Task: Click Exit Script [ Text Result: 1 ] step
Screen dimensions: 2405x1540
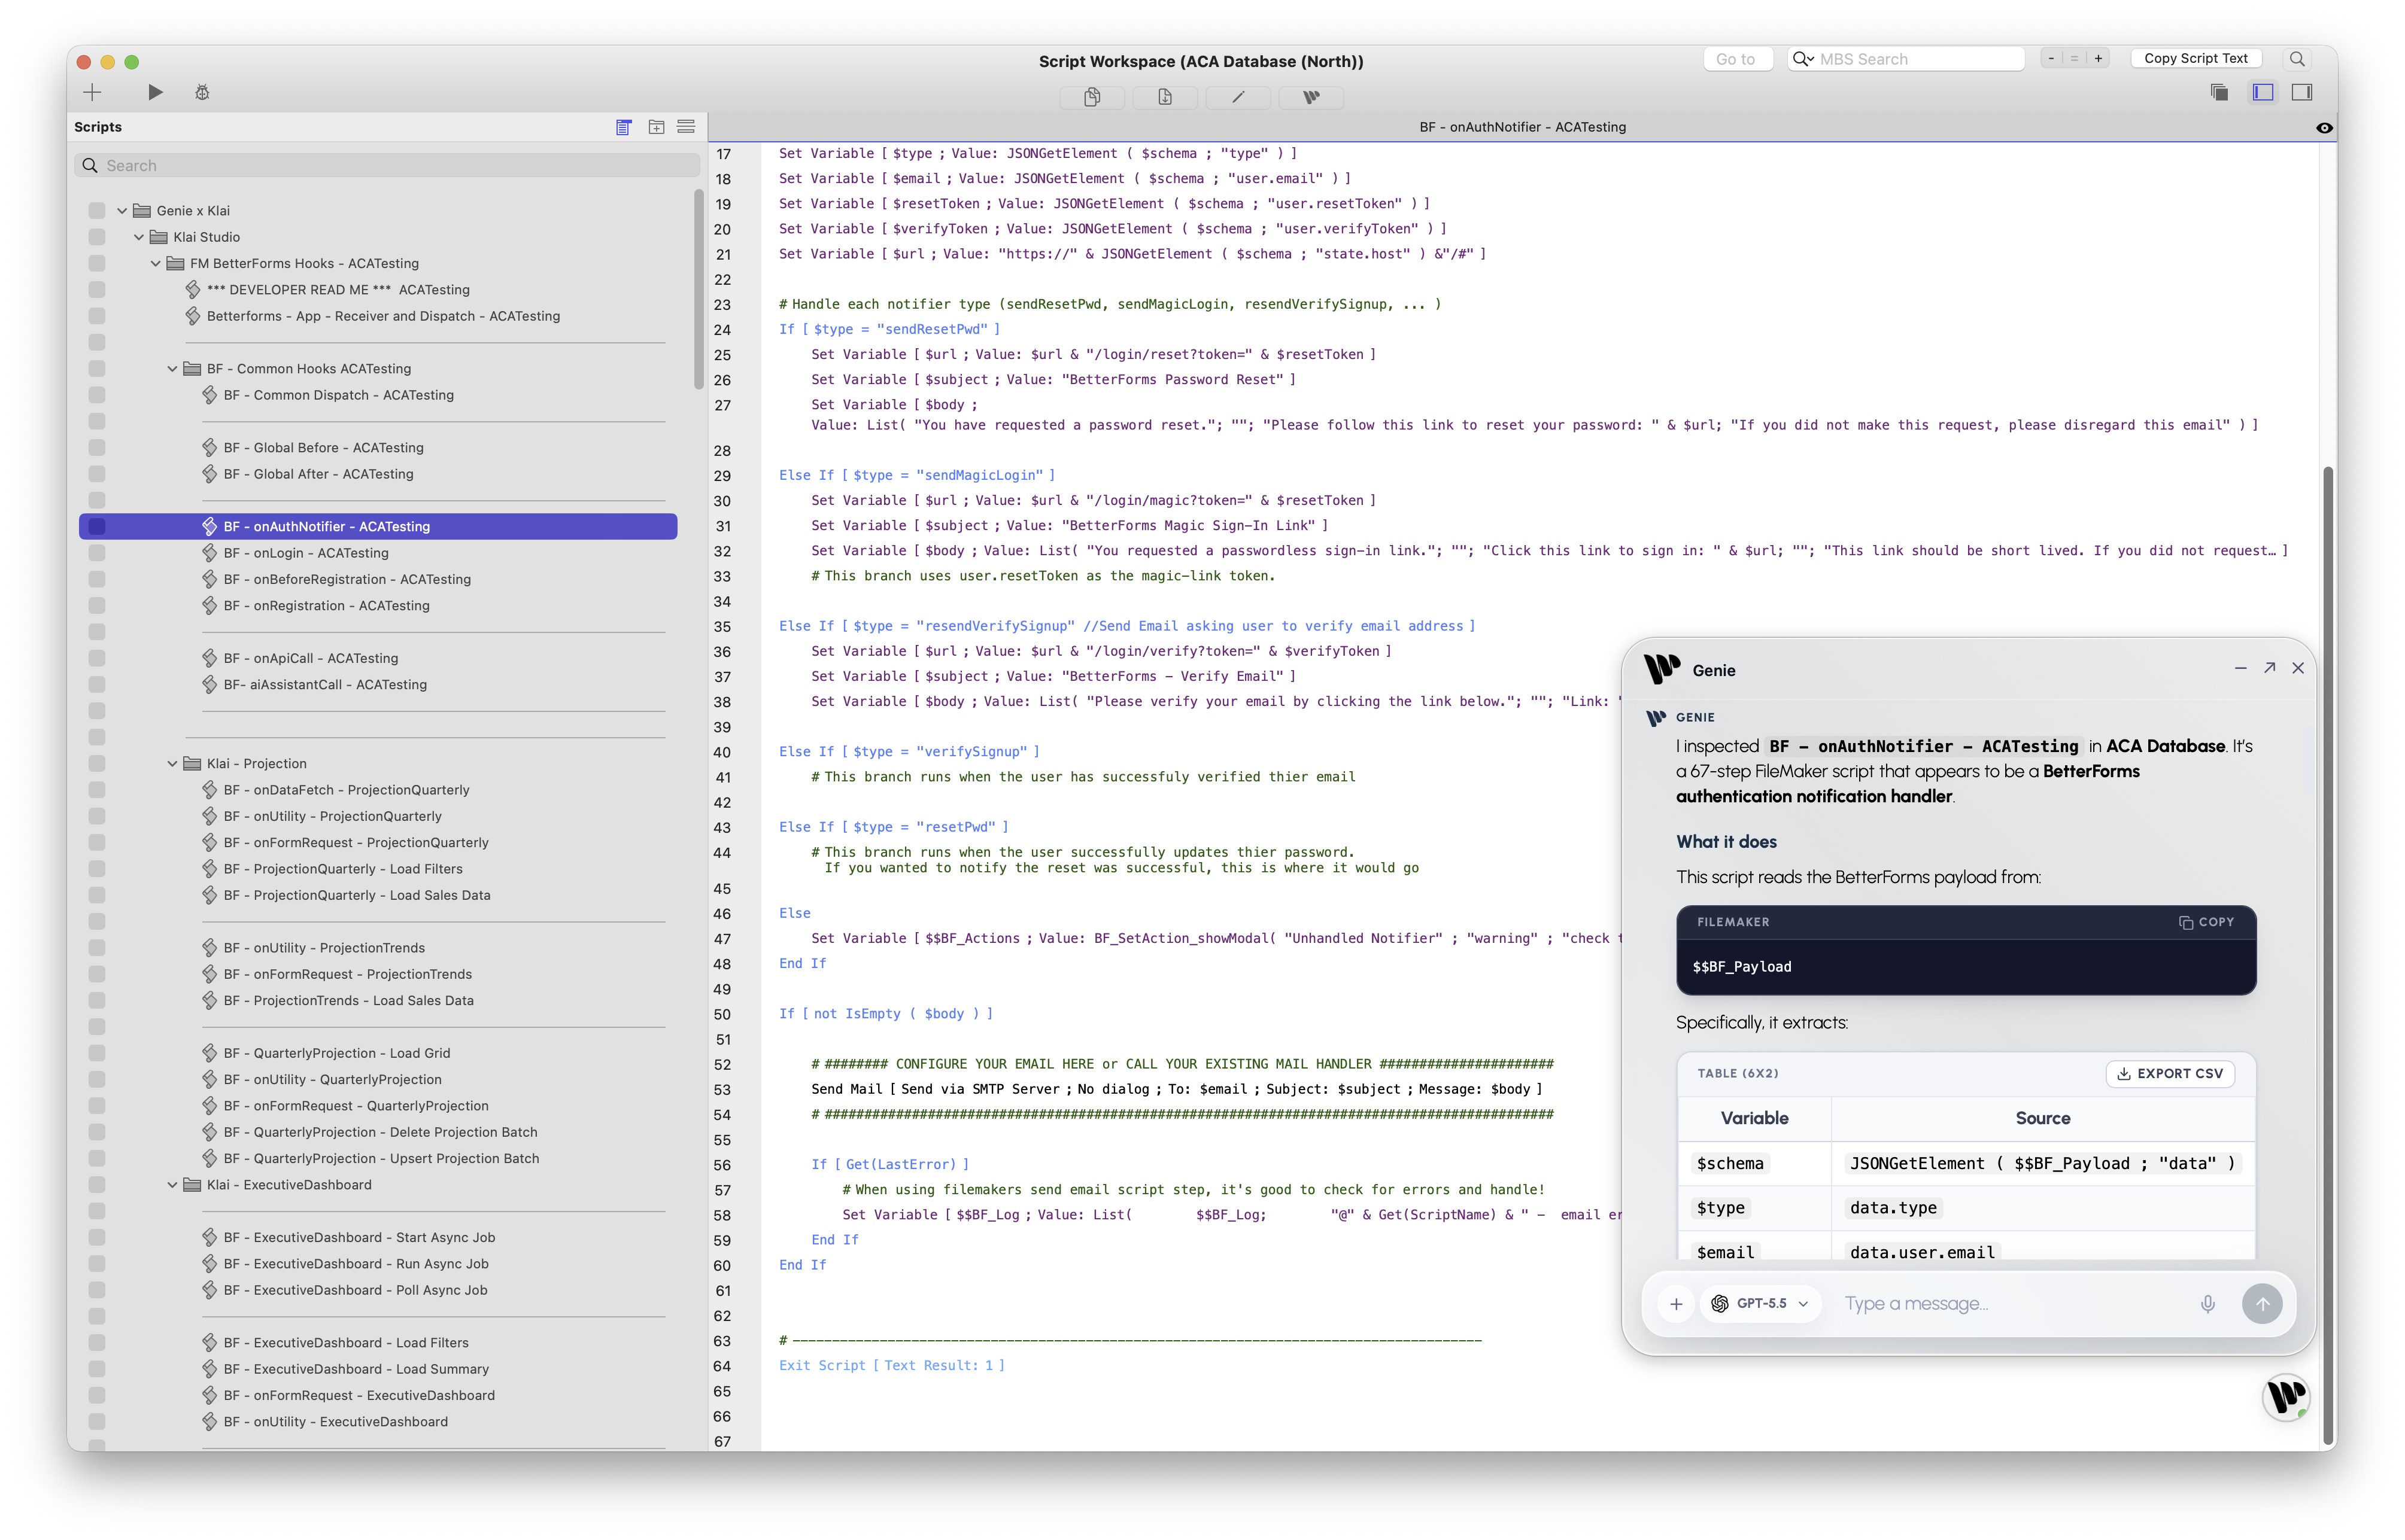Action: coord(891,1365)
